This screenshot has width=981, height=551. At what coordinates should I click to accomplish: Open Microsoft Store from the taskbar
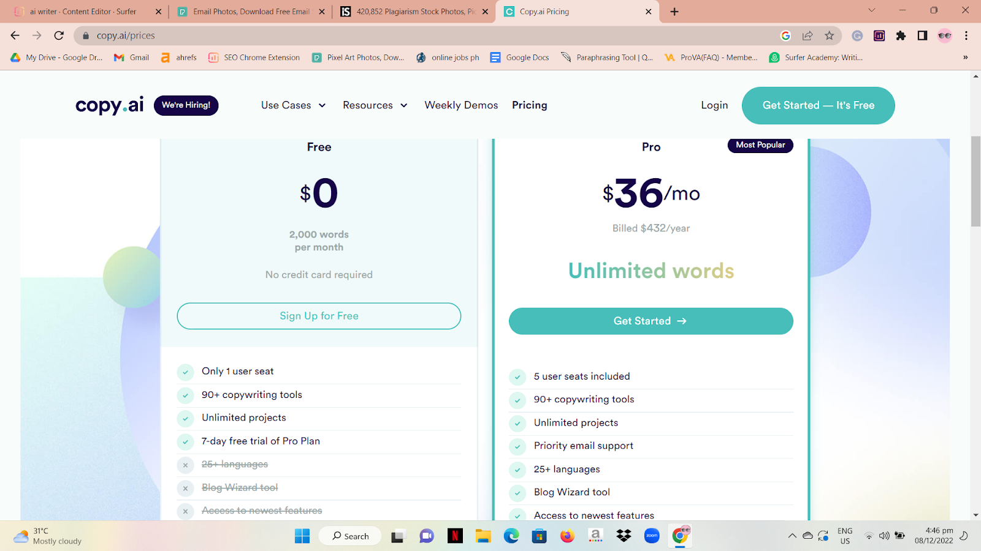540,536
